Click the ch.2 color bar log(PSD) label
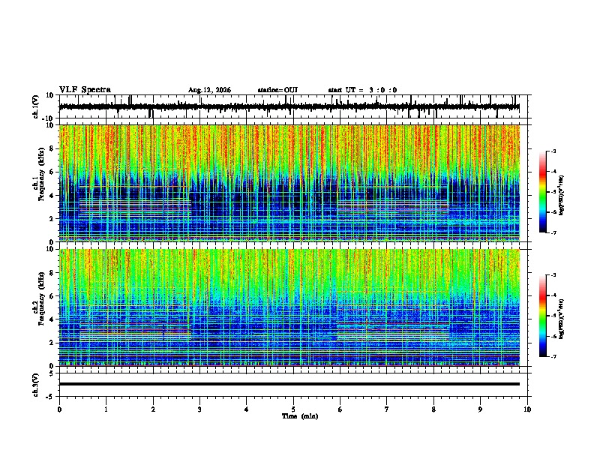 point(562,319)
